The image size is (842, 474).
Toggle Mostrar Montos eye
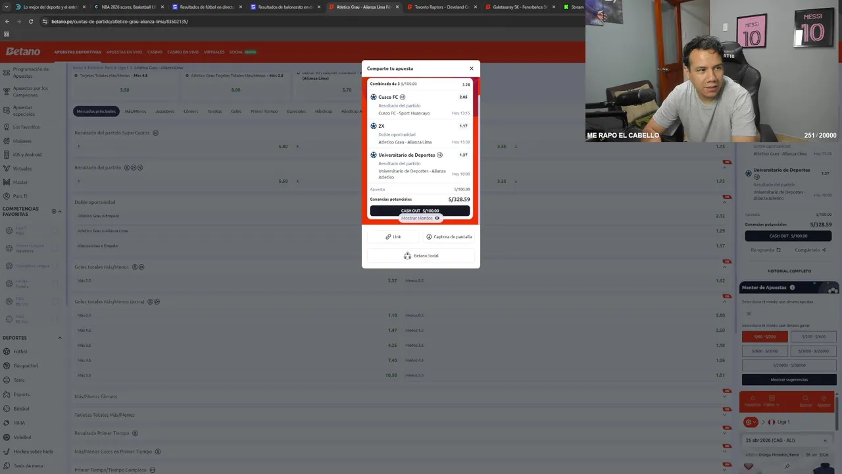tap(437, 218)
